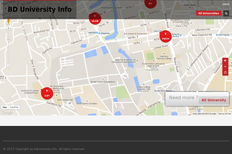Click the Need more ? text
232x154 pixels.
point(183,97)
